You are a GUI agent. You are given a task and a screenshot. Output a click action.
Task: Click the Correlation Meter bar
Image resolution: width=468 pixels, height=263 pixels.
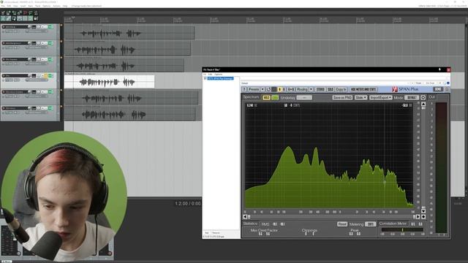(402, 229)
